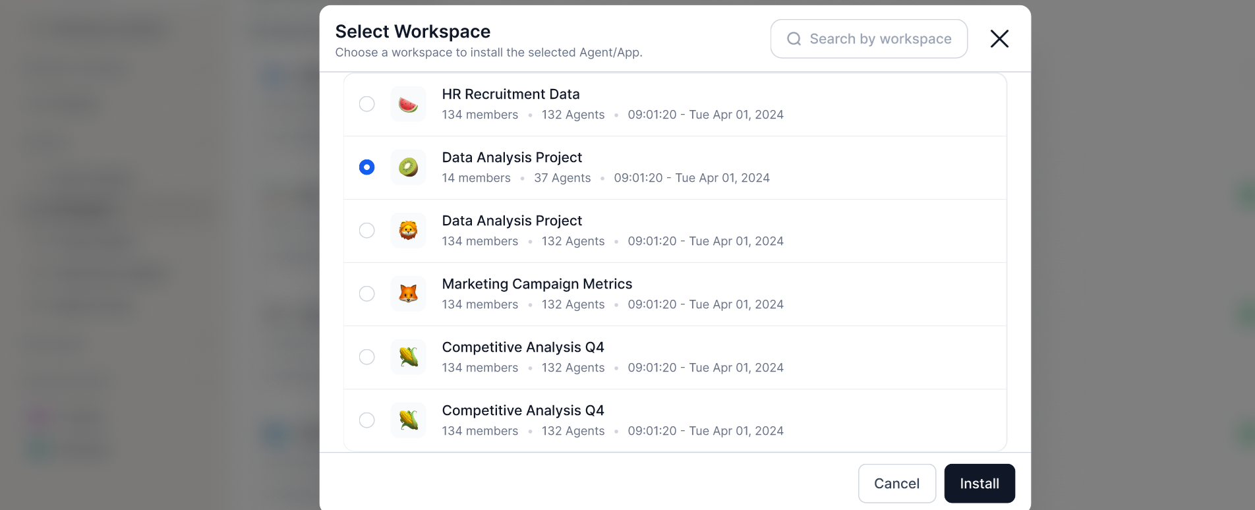Close the Select Workspace dialog with the X

click(x=999, y=39)
